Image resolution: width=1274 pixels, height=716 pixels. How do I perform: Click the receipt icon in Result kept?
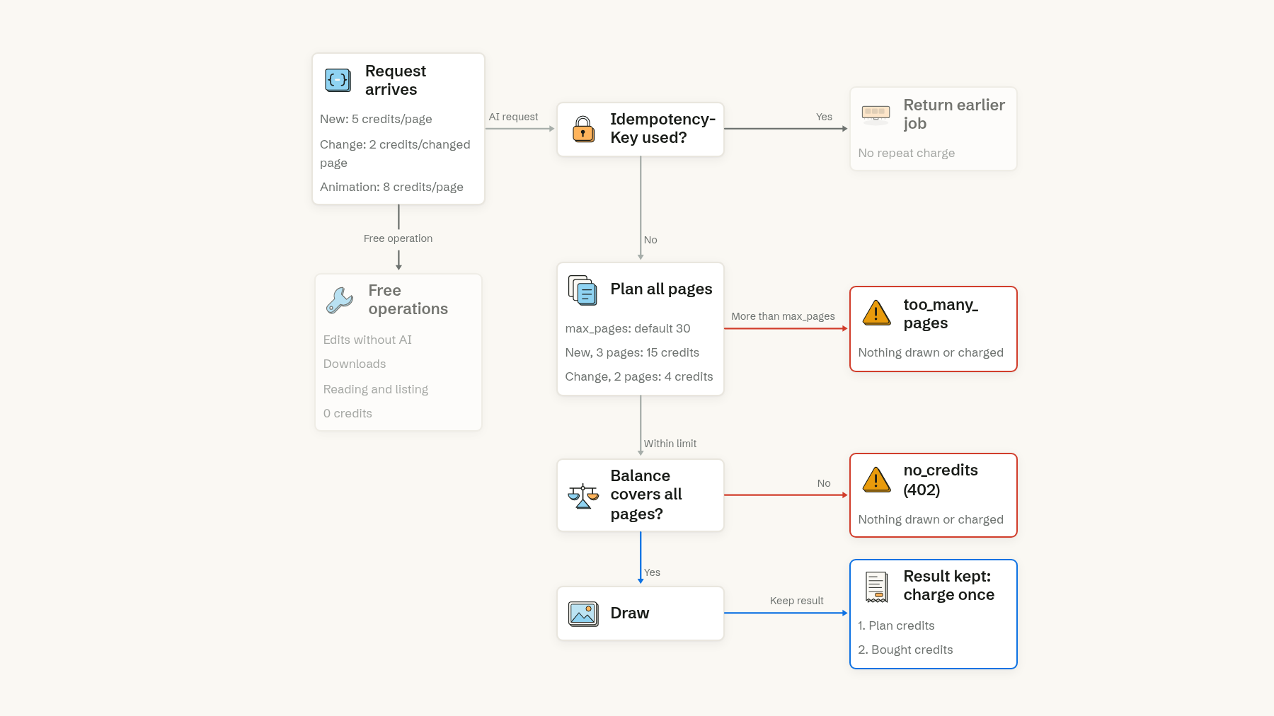point(876,587)
